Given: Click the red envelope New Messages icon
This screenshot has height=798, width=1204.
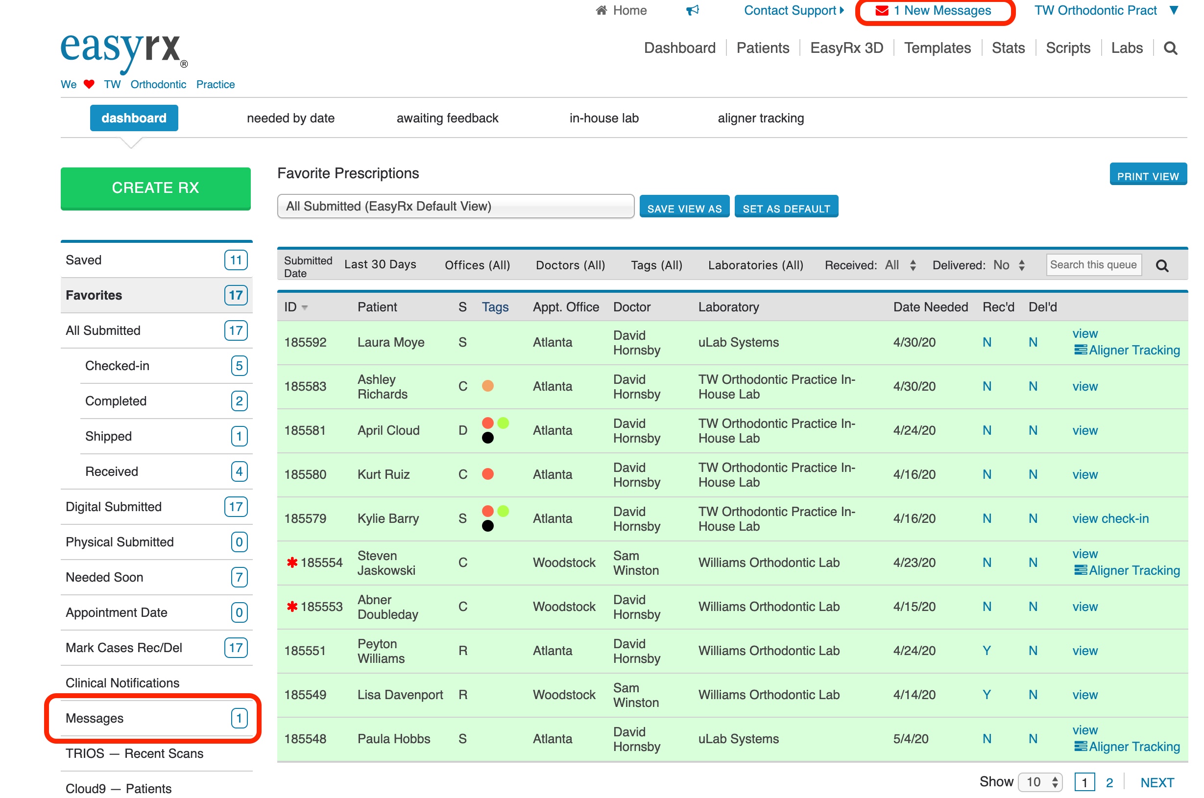Looking at the screenshot, I should point(882,11).
